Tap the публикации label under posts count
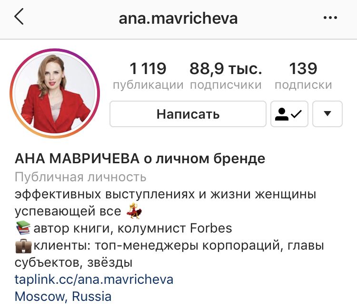Viewport: 357px width, 308px height. pyautogui.click(x=148, y=85)
